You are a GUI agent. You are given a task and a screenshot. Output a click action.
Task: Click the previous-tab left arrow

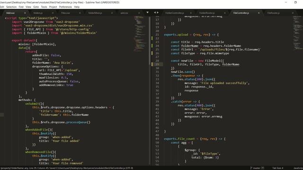point(155,13)
